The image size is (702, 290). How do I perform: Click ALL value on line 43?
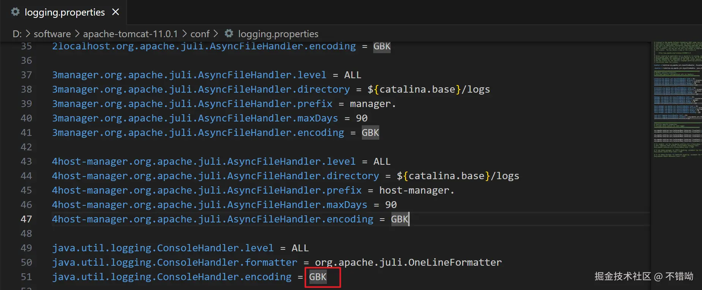[382, 161]
